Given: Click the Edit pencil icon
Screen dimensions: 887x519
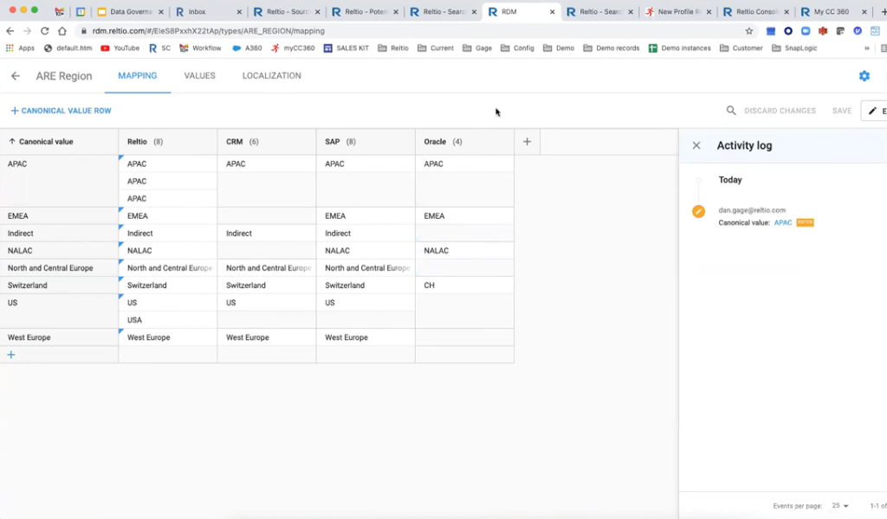Looking at the screenshot, I should click(x=873, y=111).
